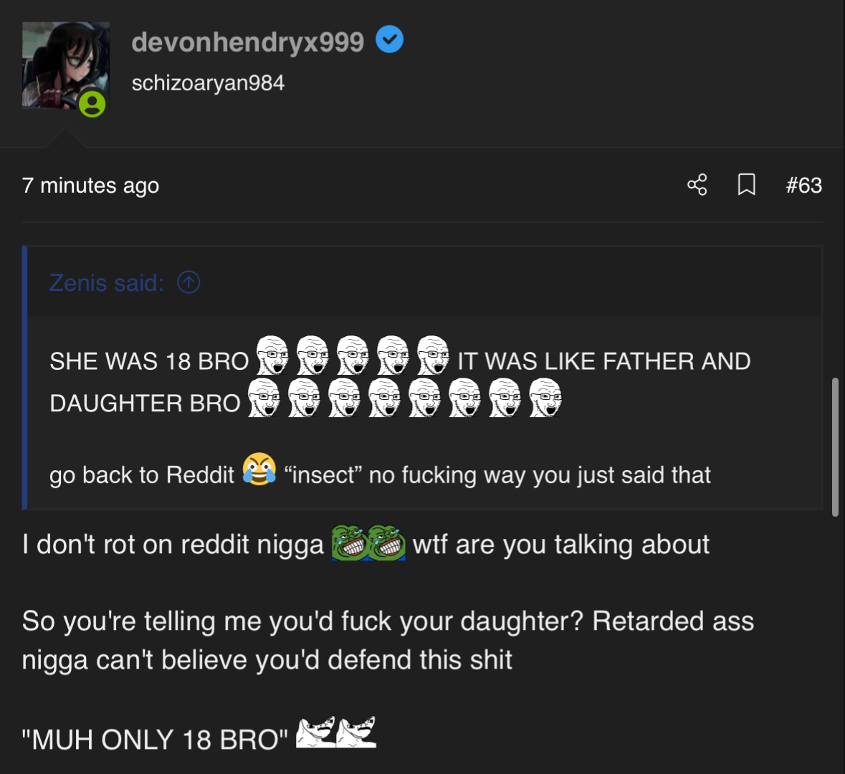Click the blue verified checkmark badge

(390, 39)
